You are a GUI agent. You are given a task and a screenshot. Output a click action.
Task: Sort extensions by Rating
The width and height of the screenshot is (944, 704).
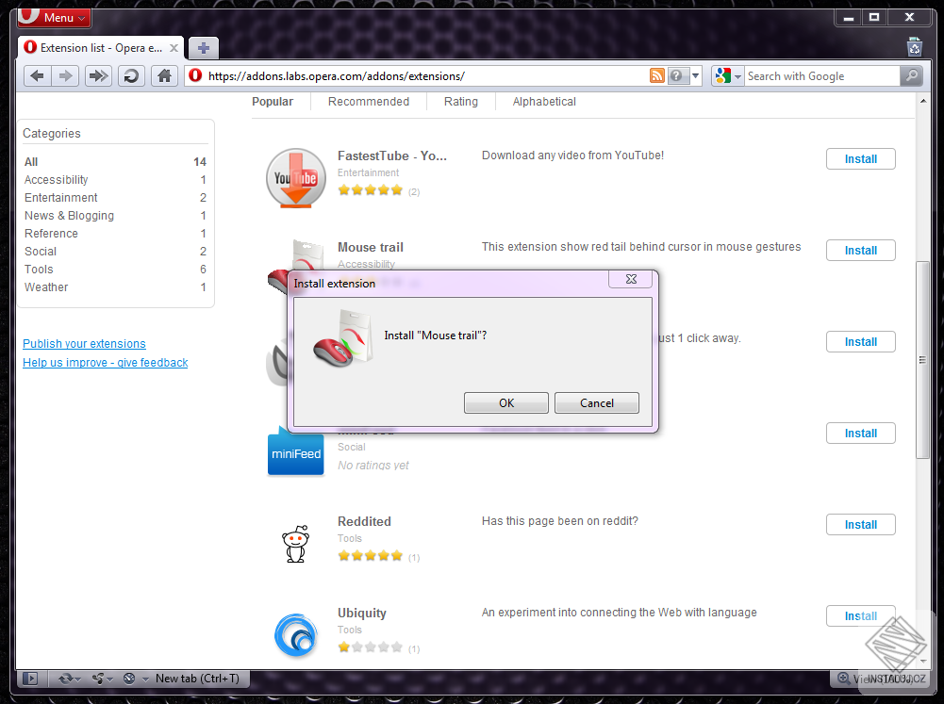point(460,101)
